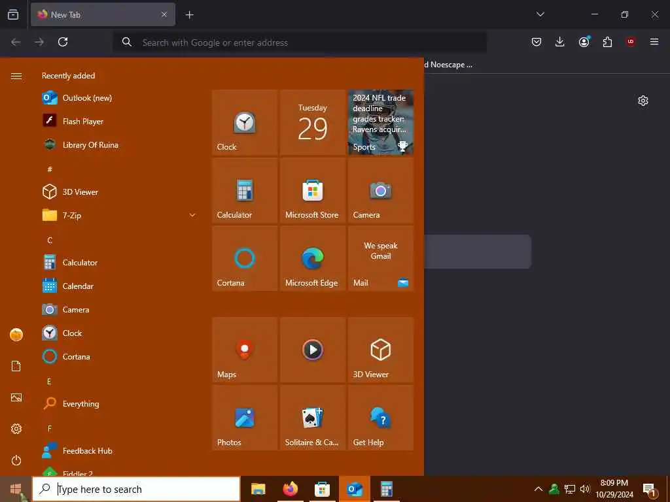The height and width of the screenshot is (502, 670).
Task: Open the media player tile with play icon
Action: 313,350
